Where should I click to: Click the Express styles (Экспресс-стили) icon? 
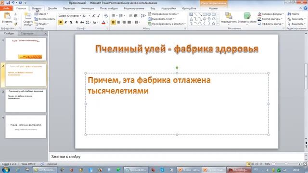coord(247,16)
